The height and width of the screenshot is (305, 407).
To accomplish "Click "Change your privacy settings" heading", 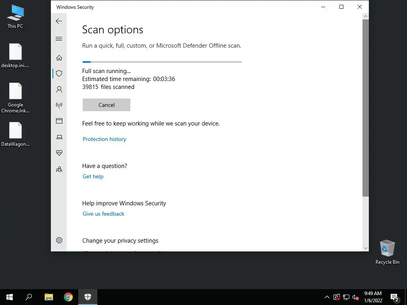I will 120,241.
